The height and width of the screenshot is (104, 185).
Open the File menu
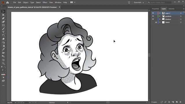point(14,3)
